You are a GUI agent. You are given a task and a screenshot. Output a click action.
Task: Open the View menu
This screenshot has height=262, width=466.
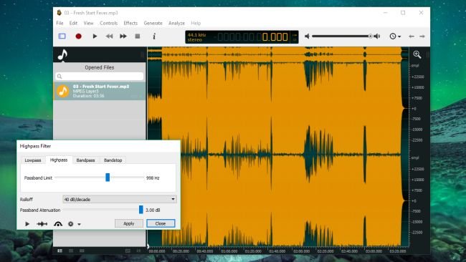(88, 23)
